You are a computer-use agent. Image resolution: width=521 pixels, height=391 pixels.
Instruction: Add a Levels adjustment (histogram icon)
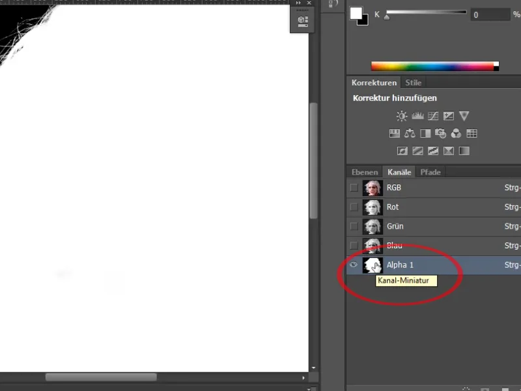417,116
